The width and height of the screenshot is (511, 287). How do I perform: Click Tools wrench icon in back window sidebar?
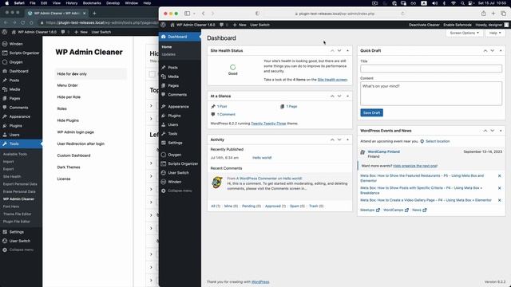tap(5, 143)
